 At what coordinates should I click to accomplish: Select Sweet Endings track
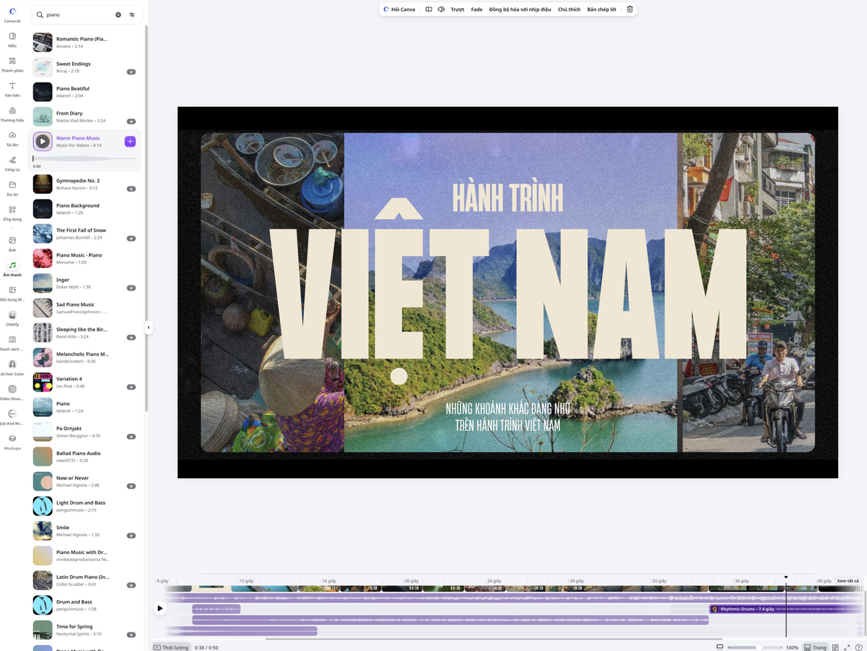(x=84, y=67)
